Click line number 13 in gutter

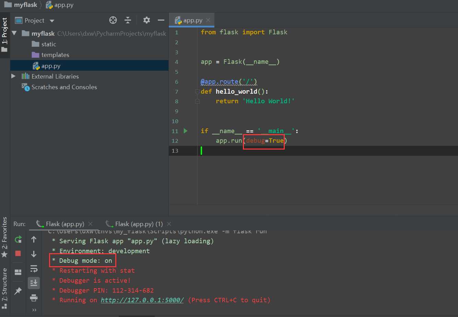[175, 151]
